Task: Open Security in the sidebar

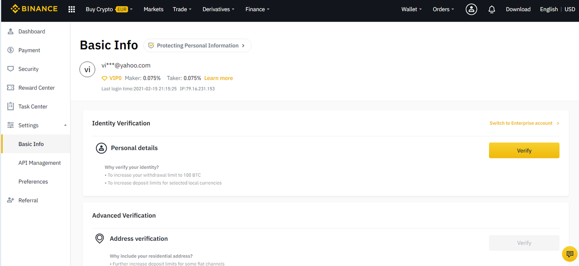Action: pos(28,69)
